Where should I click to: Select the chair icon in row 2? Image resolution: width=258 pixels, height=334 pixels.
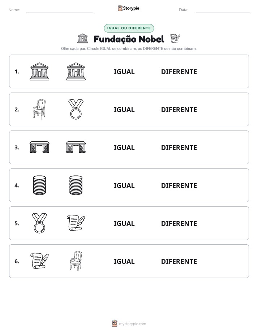click(39, 109)
